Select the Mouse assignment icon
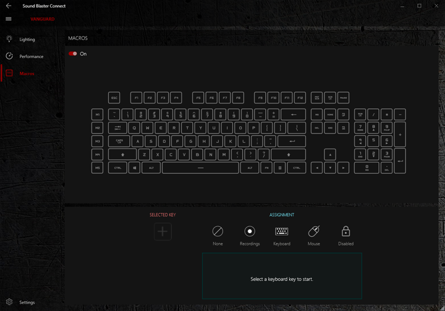The width and height of the screenshot is (445, 311). [x=314, y=231]
